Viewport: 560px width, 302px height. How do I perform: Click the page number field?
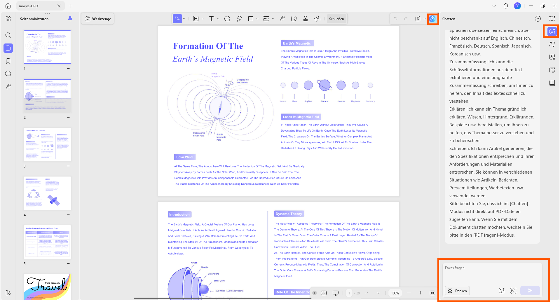[349, 293]
